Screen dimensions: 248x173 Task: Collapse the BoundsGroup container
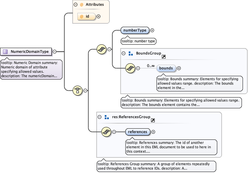(124, 53)
